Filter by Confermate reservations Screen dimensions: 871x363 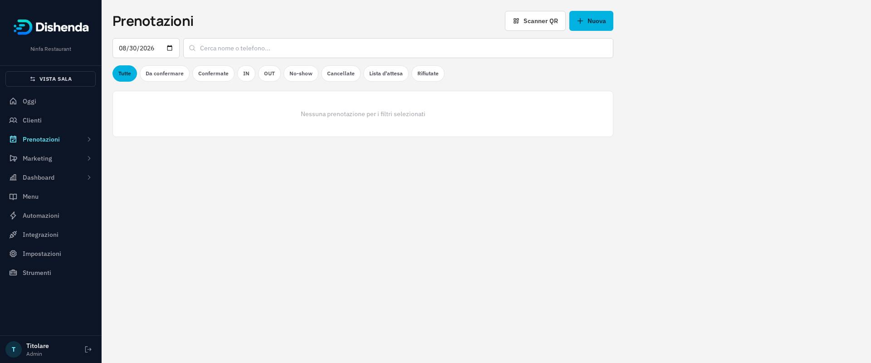213,74
